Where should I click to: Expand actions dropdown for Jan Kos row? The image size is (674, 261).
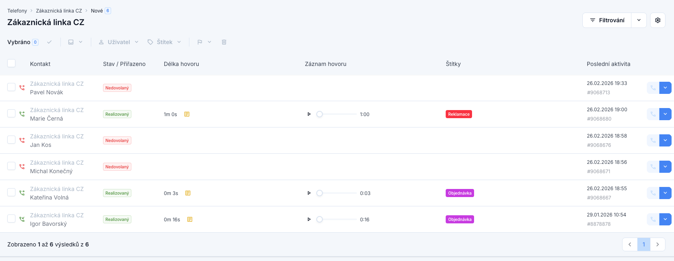(x=665, y=140)
